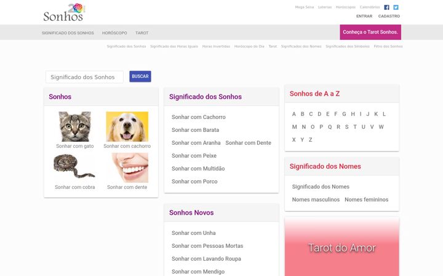Open Sonhar com Multidão link
The height and width of the screenshot is (276, 443).
[x=198, y=169]
